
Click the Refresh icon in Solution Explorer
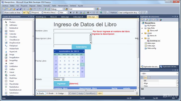point(150,20)
